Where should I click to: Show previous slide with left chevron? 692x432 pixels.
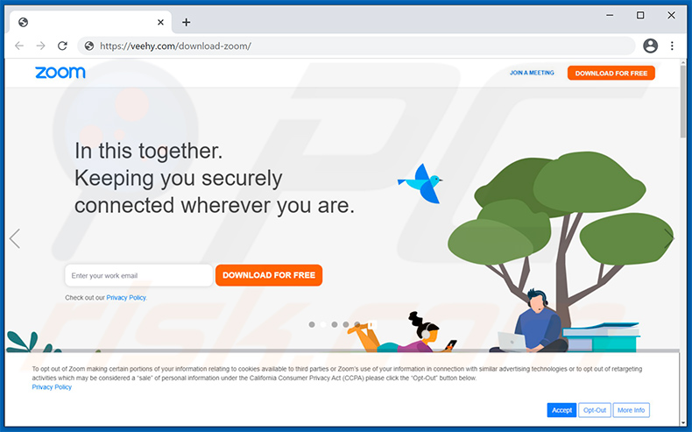(15, 238)
